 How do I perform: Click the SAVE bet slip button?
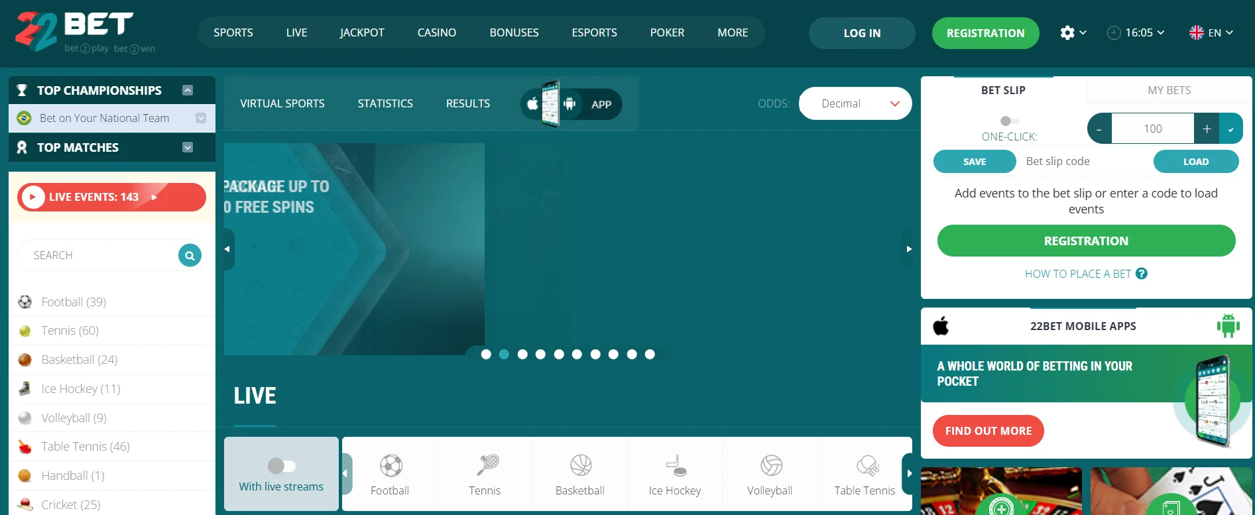tap(975, 162)
